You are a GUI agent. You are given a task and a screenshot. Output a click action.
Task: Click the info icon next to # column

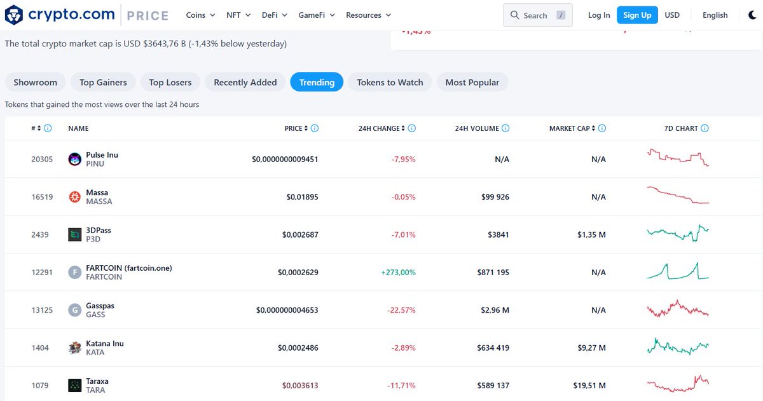pos(48,128)
